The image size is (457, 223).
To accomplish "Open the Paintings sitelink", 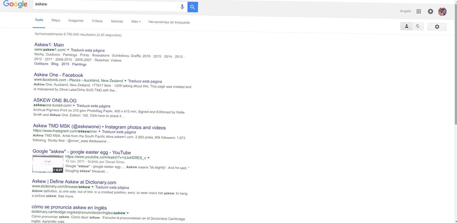I will pos(79,64).
